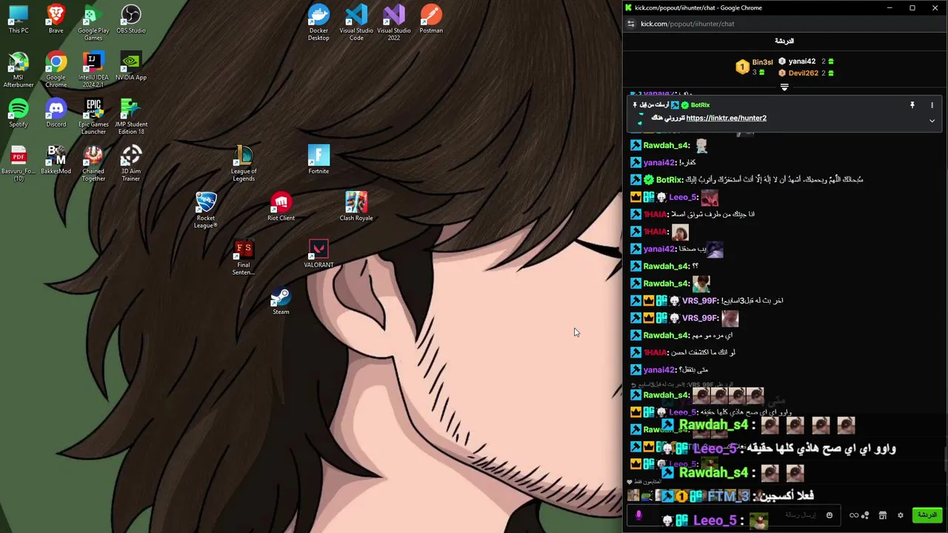Open pinned message three-dot options
Image resolution: width=948 pixels, height=533 pixels.
(932, 105)
